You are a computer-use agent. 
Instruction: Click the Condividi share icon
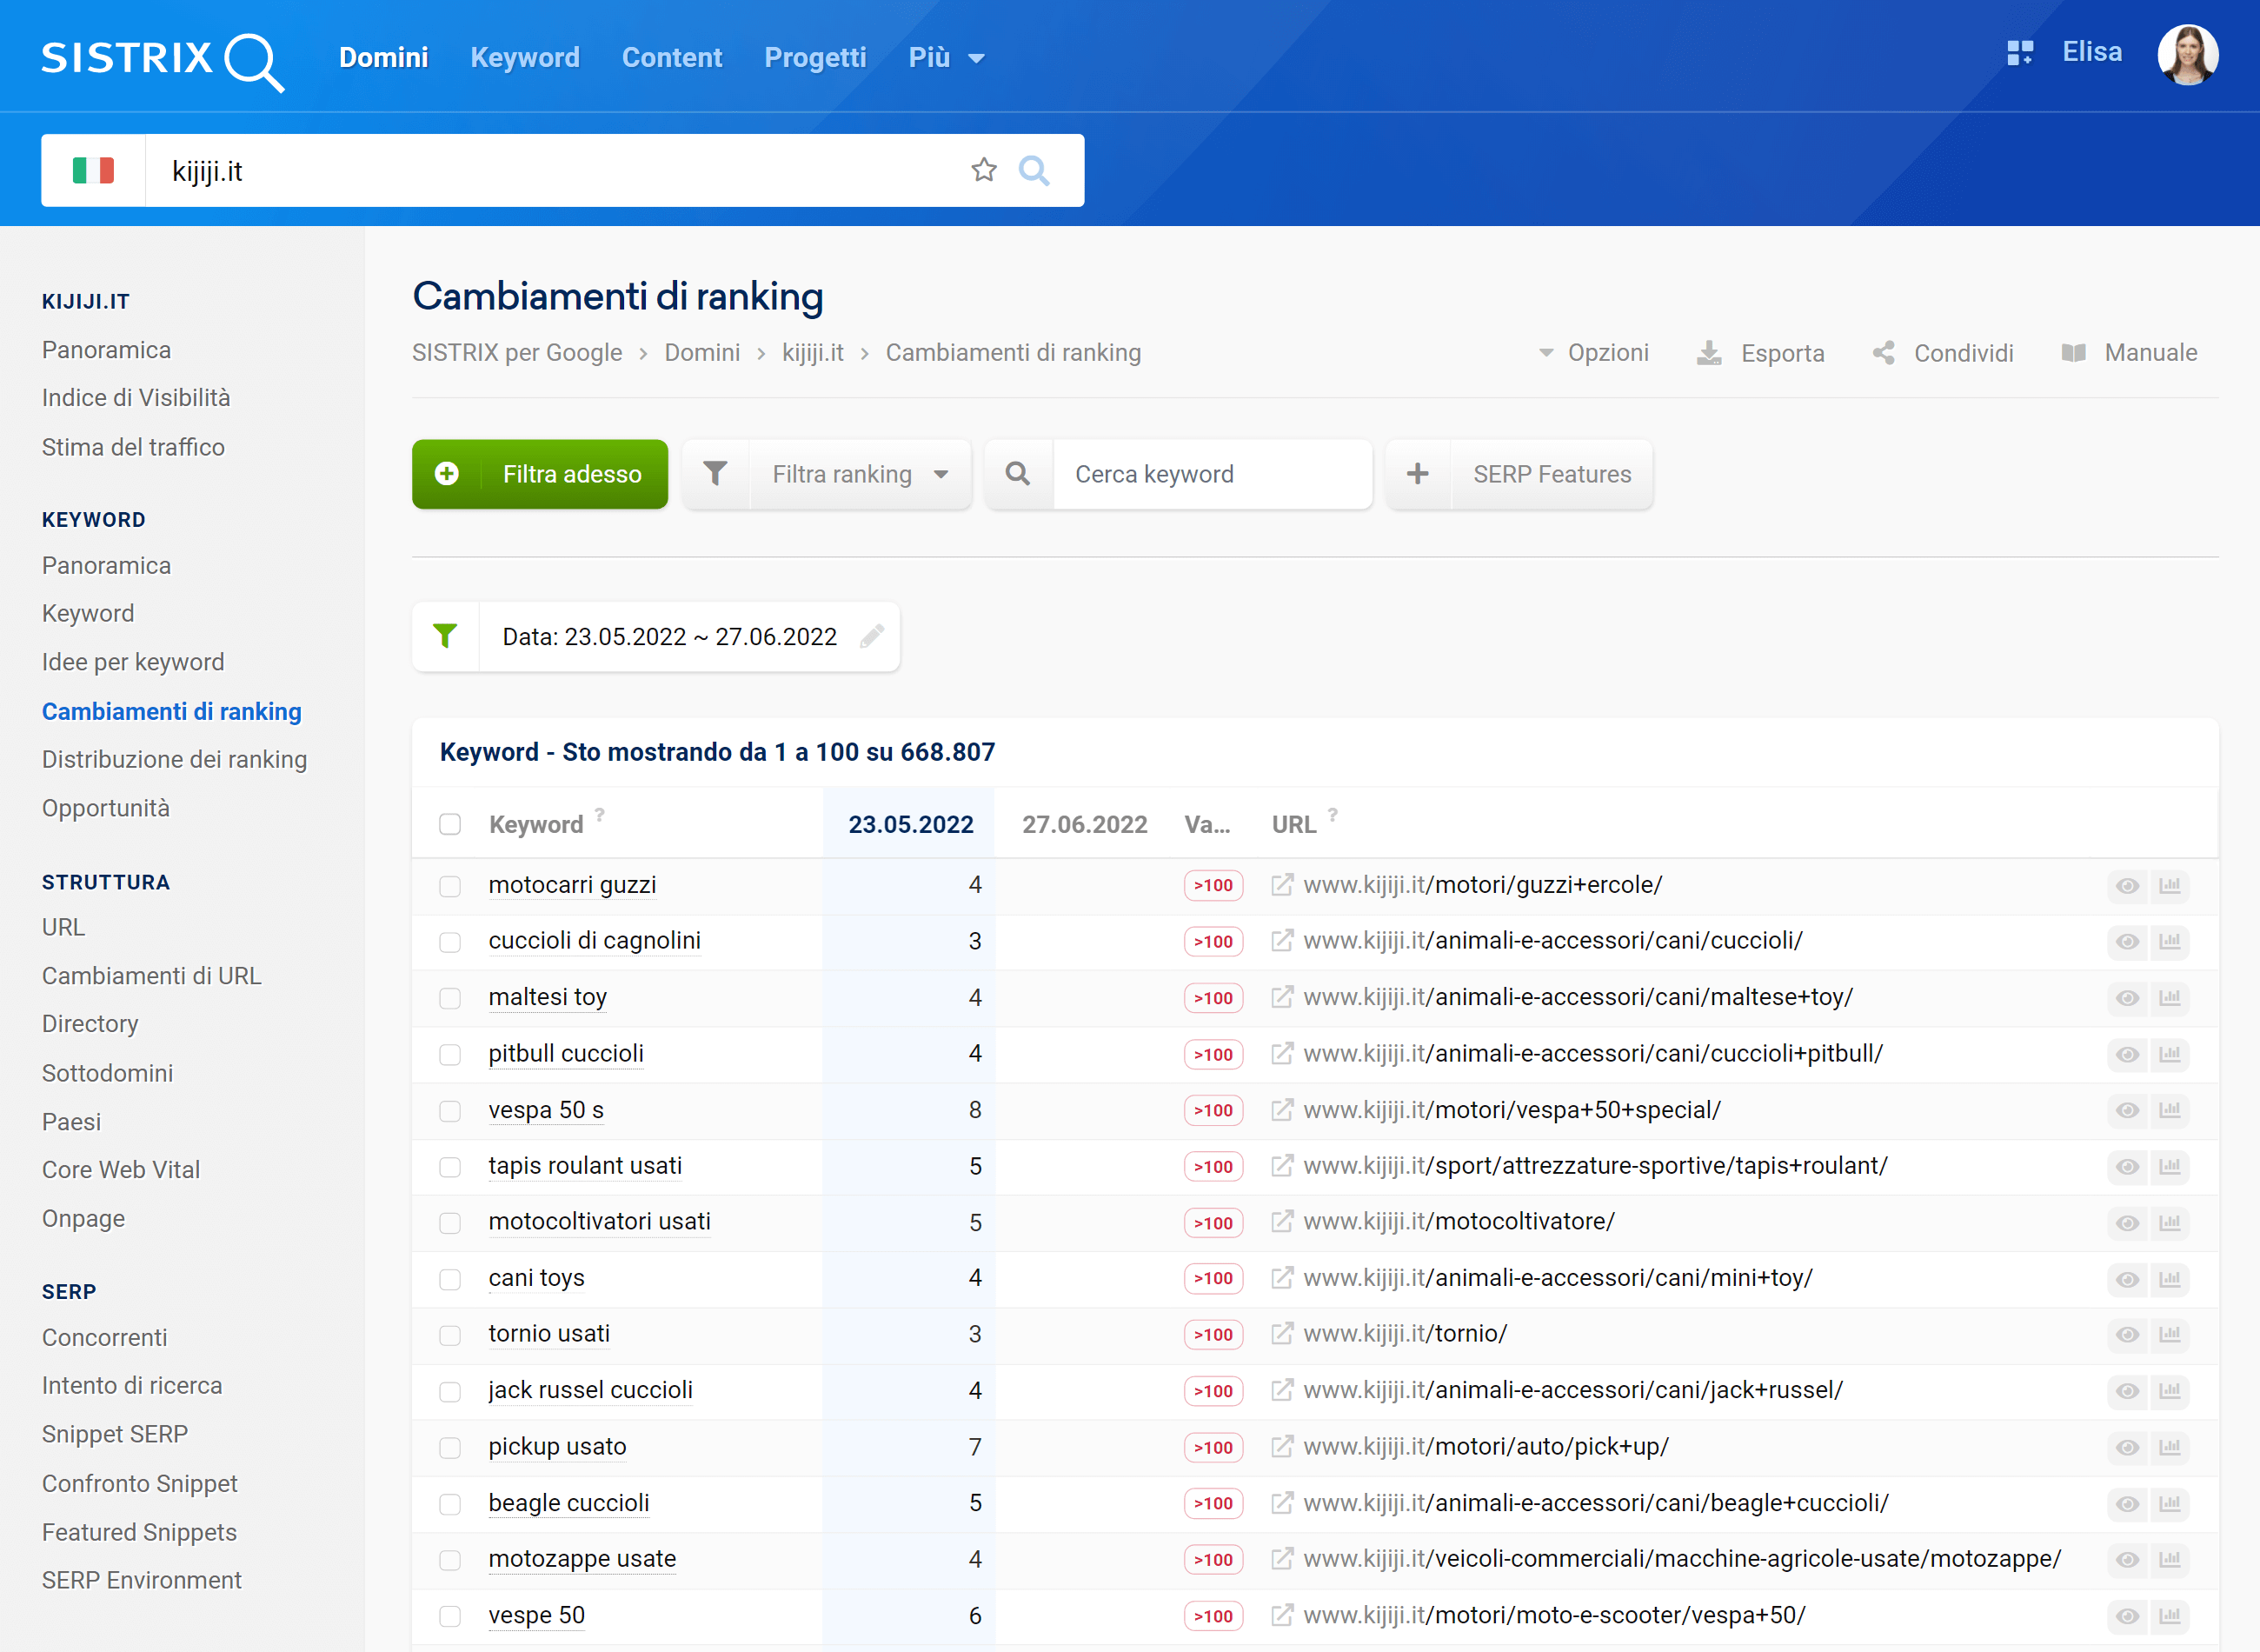(x=1883, y=353)
